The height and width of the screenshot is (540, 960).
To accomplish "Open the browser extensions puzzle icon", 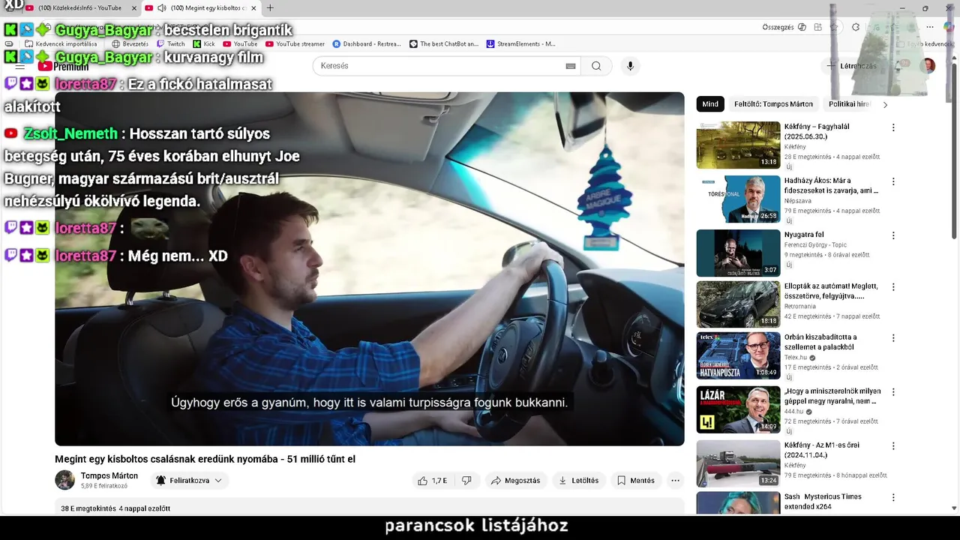I will [x=856, y=27].
